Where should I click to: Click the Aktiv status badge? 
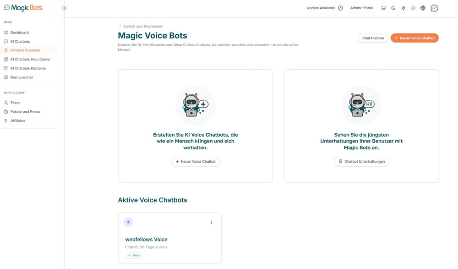tap(133, 255)
